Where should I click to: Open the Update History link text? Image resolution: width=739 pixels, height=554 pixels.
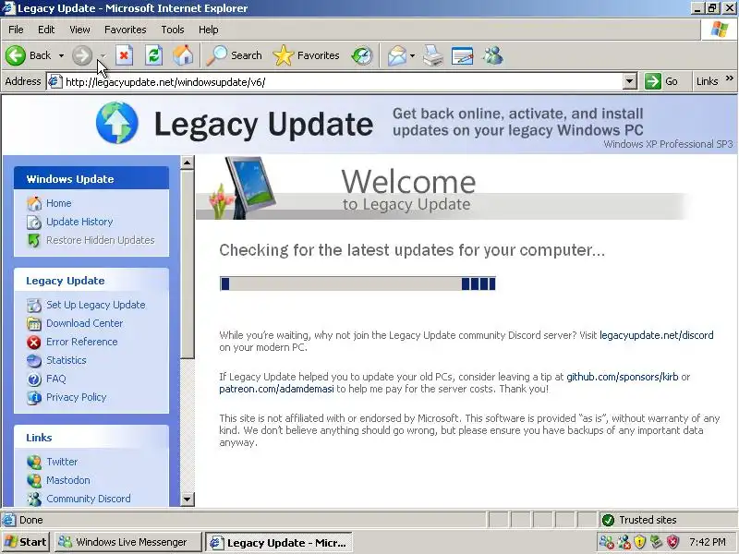point(79,222)
